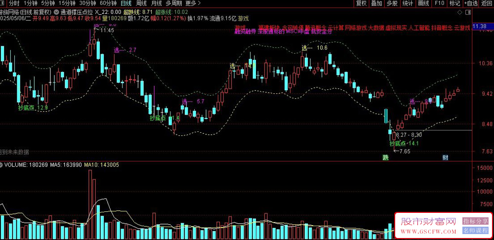
Task: Click the 游戏 sector label in header
Action: pos(243,18)
